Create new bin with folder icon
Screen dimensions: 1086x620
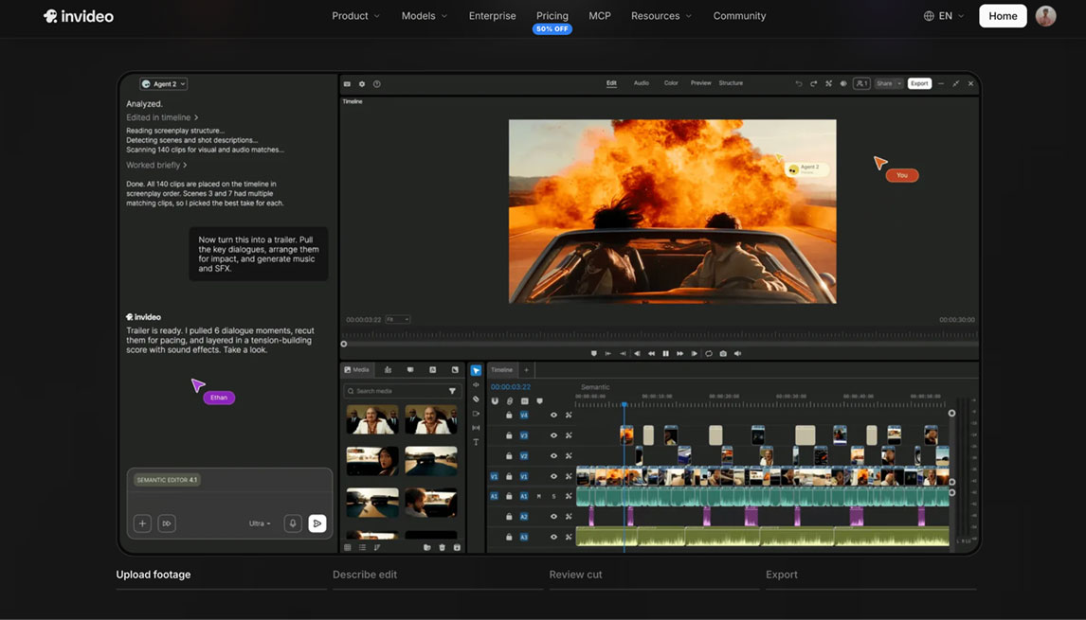[x=426, y=547]
